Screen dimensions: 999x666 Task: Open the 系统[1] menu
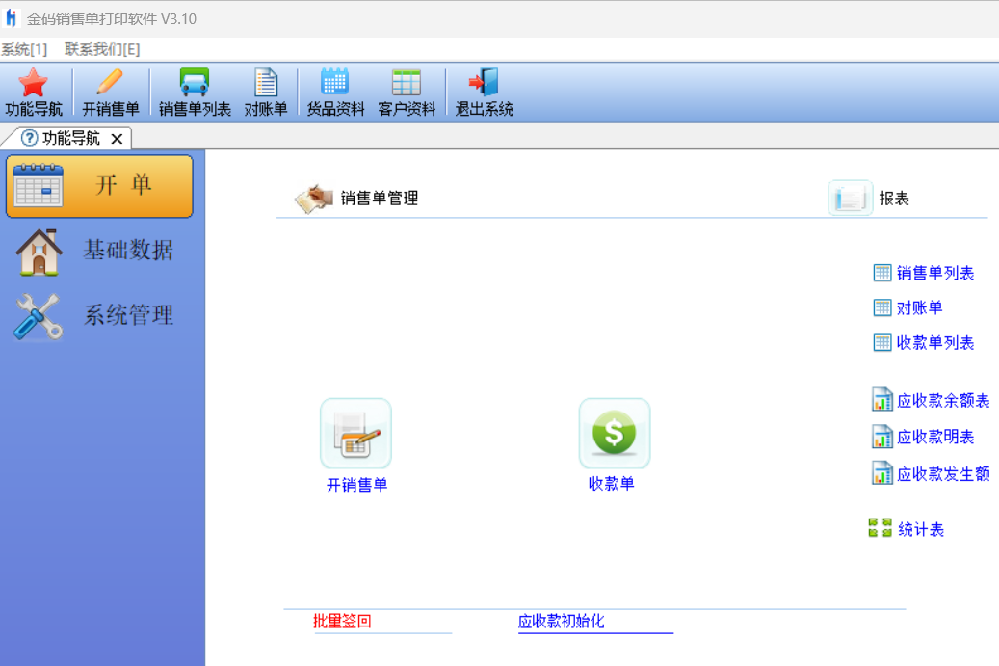click(x=24, y=49)
